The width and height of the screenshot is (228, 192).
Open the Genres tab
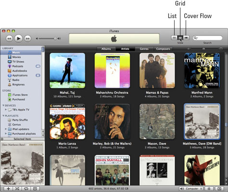click(144, 49)
